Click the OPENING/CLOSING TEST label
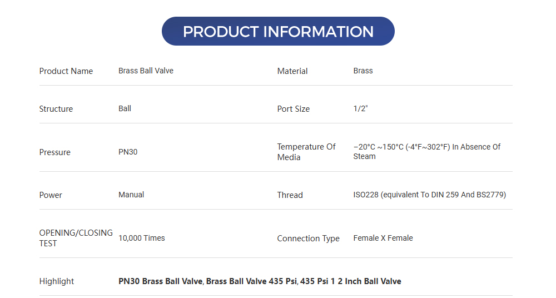 pos(76,238)
